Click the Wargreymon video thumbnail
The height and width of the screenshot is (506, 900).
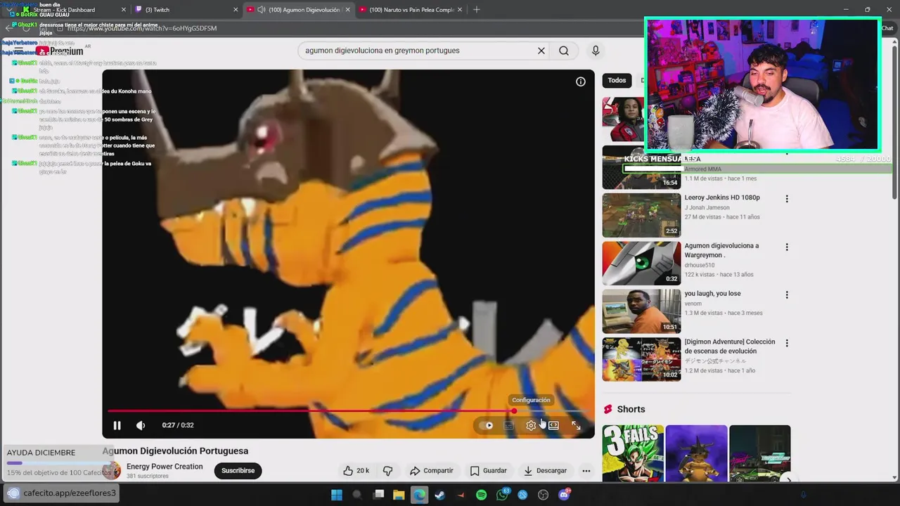641,263
